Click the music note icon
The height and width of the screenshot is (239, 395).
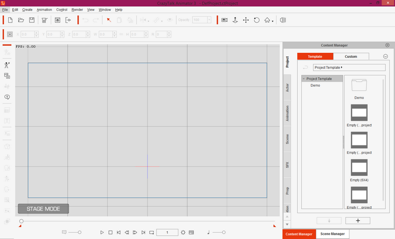pos(208,232)
